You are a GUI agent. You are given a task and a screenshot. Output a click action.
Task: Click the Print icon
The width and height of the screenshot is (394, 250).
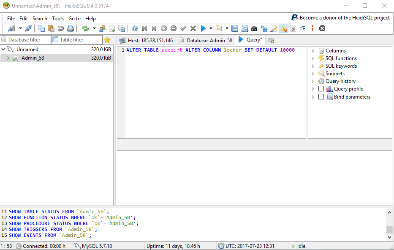pos(71,28)
